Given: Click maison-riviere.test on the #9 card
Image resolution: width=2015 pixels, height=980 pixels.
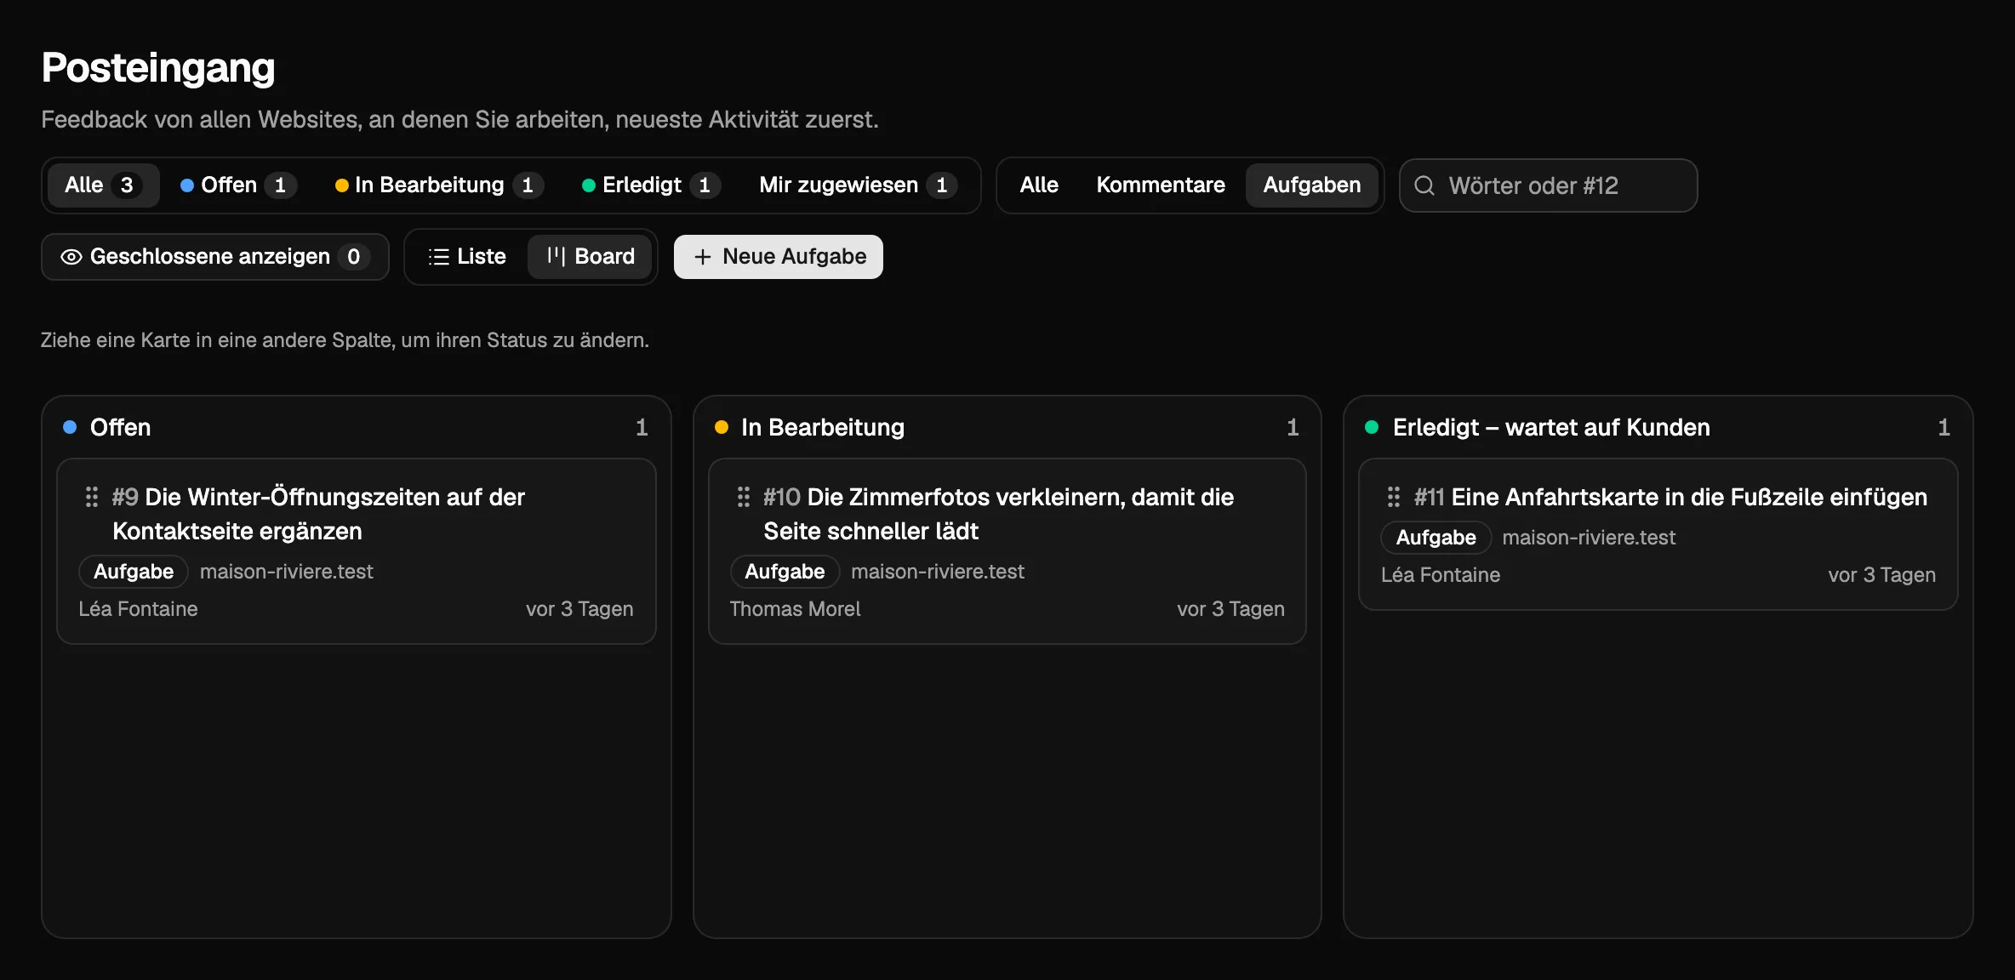Looking at the screenshot, I should (x=287, y=572).
